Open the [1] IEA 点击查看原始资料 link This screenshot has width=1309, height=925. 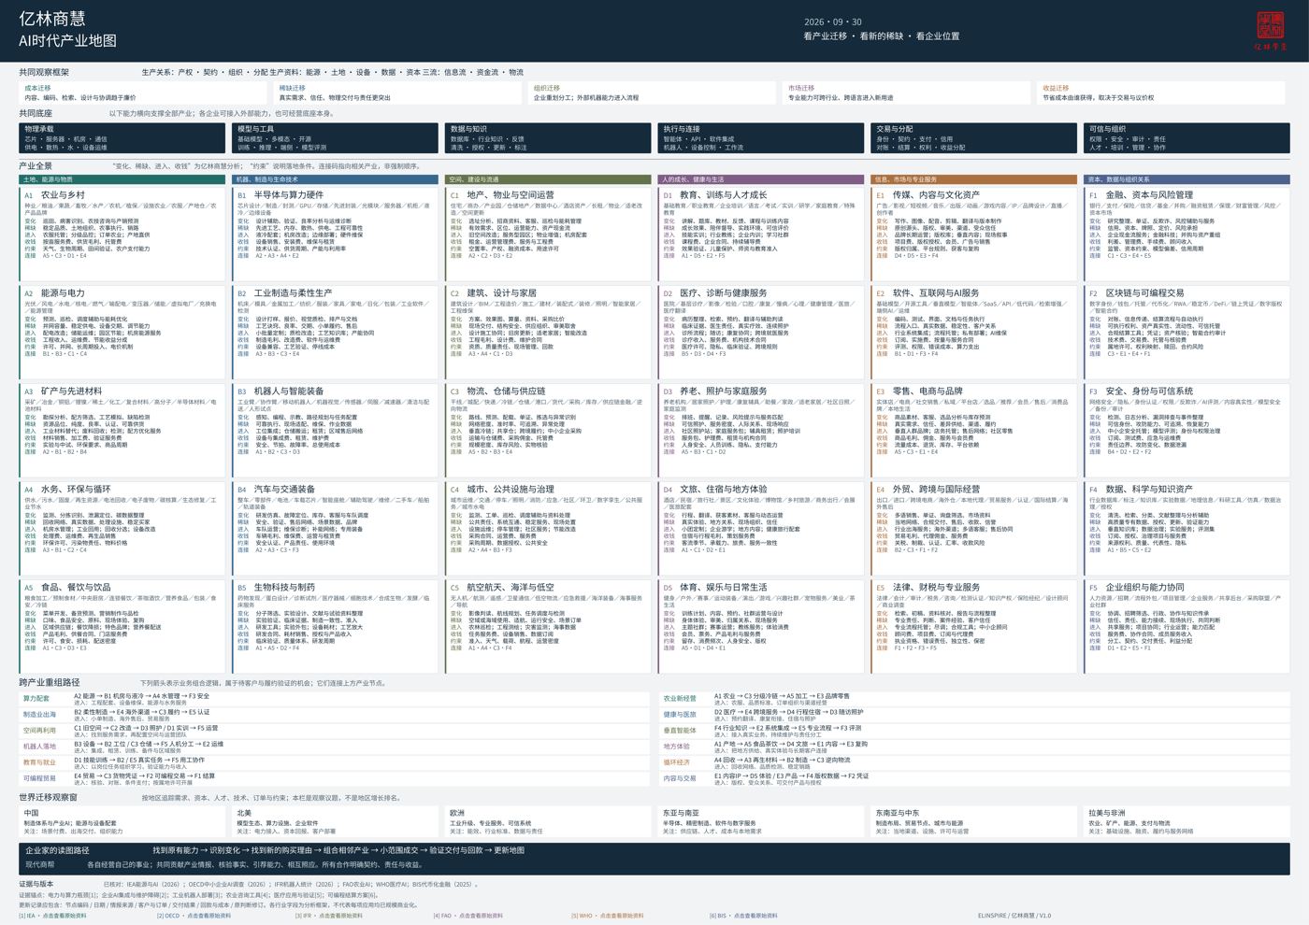tap(53, 916)
